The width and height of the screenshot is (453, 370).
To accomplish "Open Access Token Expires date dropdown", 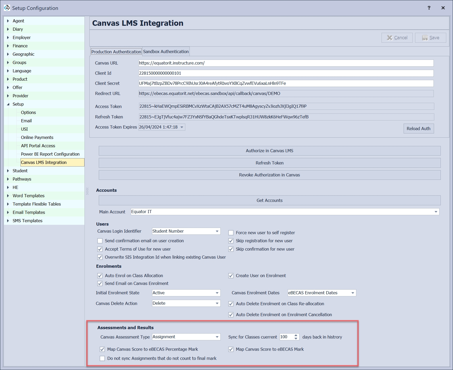I will pyautogui.click(x=182, y=127).
